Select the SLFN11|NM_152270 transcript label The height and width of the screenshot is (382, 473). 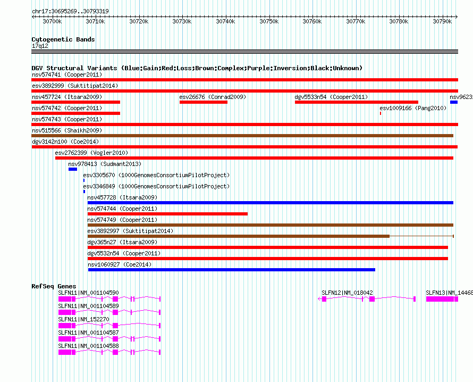point(83,319)
